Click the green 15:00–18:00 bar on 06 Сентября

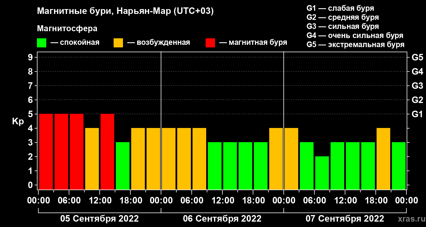[245, 166]
